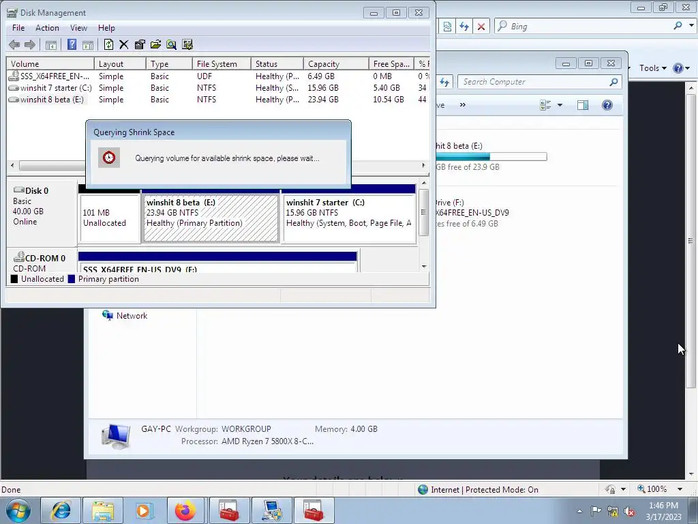
Task: Click the Forward arrow in Disk Management toolbar
Action: tap(30, 44)
